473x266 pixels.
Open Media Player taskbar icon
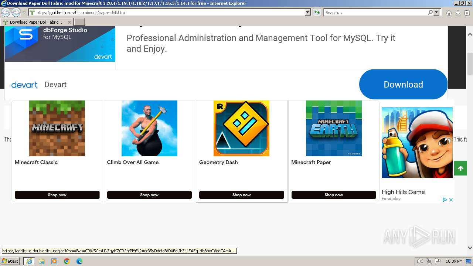tap(54, 261)
